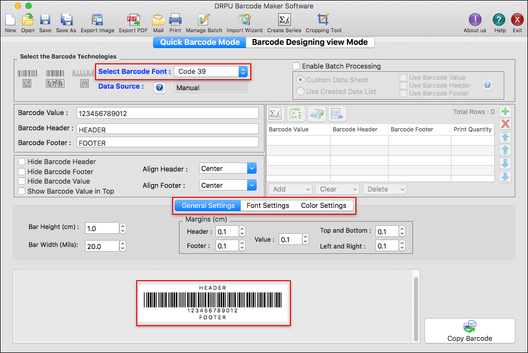
Task: Click the barcode preview image
Action: 213,303
